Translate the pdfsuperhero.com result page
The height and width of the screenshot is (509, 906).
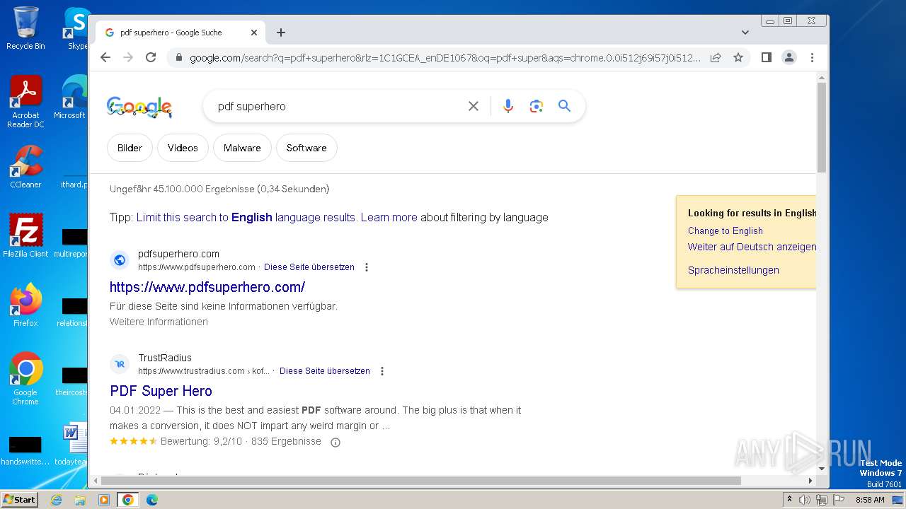click(x=309, y=267)
